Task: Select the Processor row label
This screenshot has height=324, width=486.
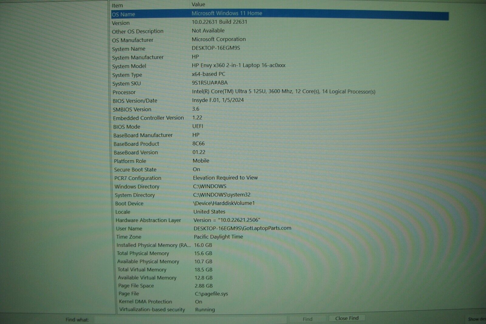Action: click(x=124, y=92)
